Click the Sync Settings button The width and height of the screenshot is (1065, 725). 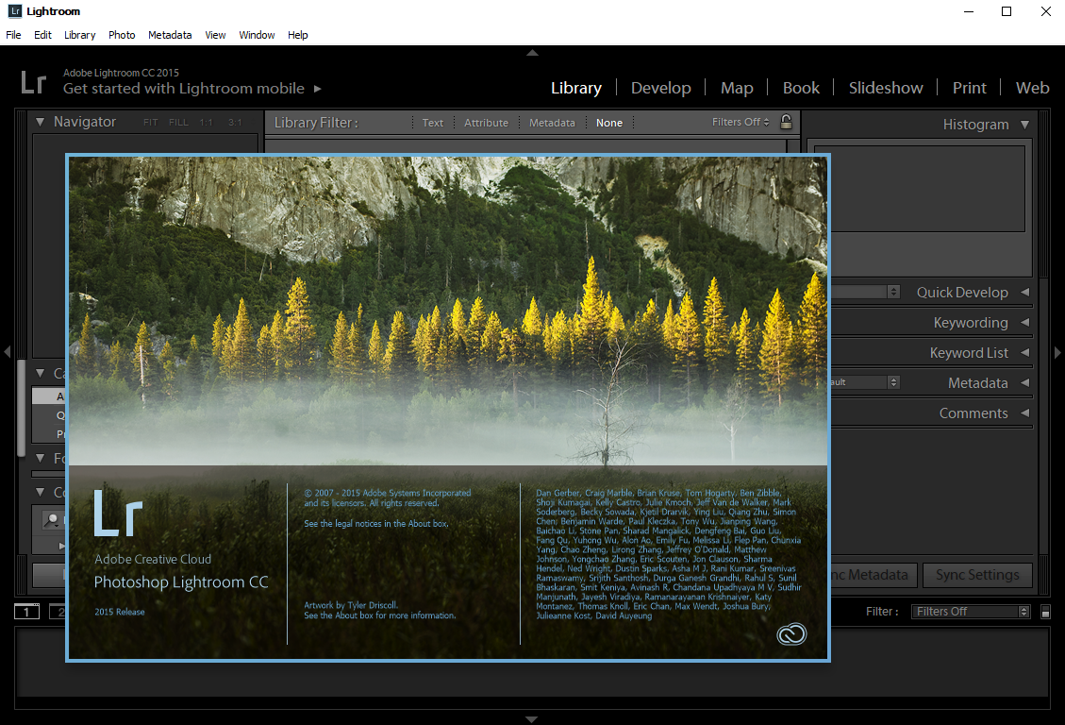click(977, 575)
